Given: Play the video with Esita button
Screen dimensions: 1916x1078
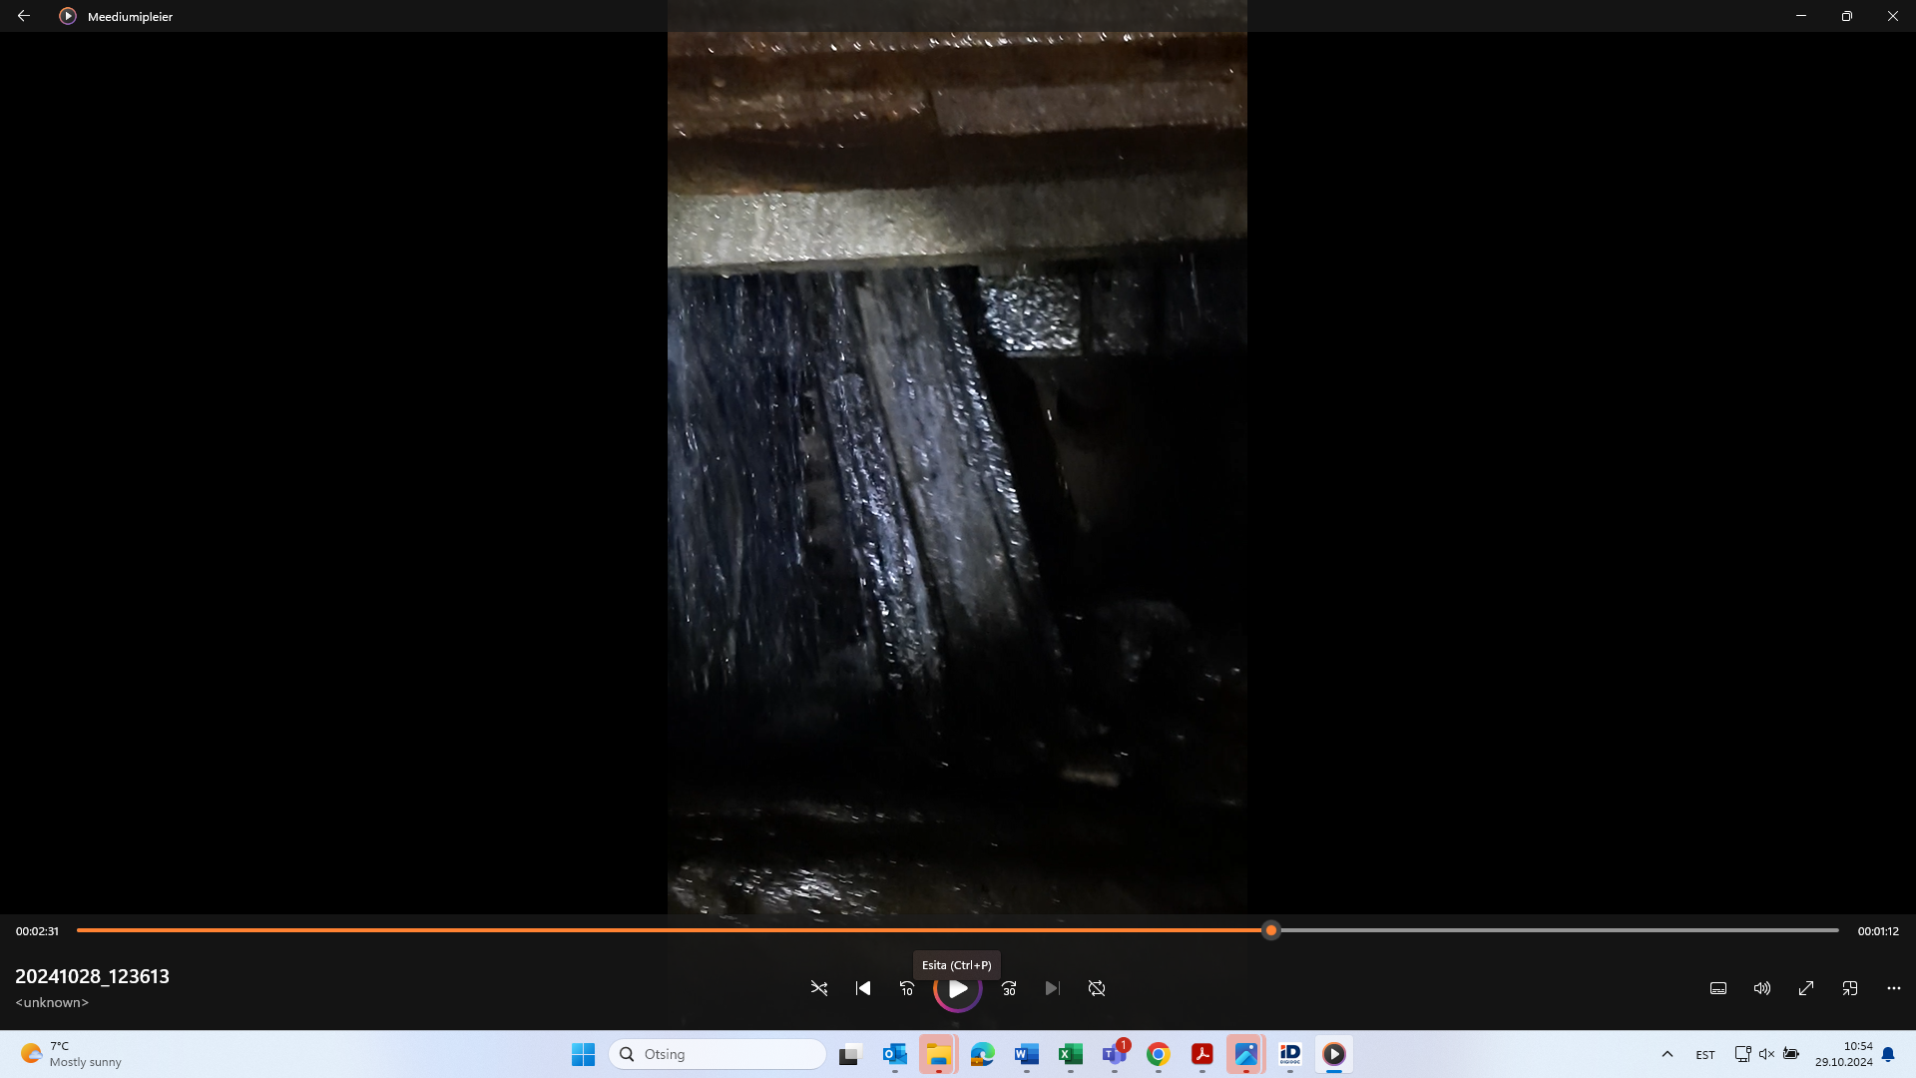Looking at the screenshot, I should tap(958, 988).
